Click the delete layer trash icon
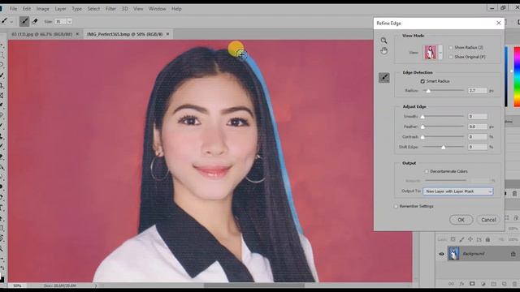 [x=514, y=284]
